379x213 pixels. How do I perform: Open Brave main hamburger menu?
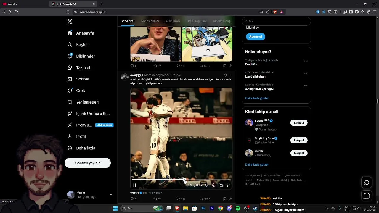tap(375, 12)
